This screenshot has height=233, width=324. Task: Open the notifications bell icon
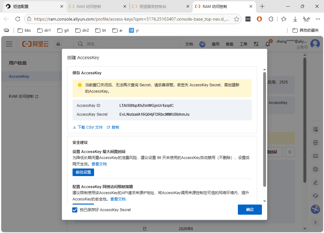coord(268,44)
